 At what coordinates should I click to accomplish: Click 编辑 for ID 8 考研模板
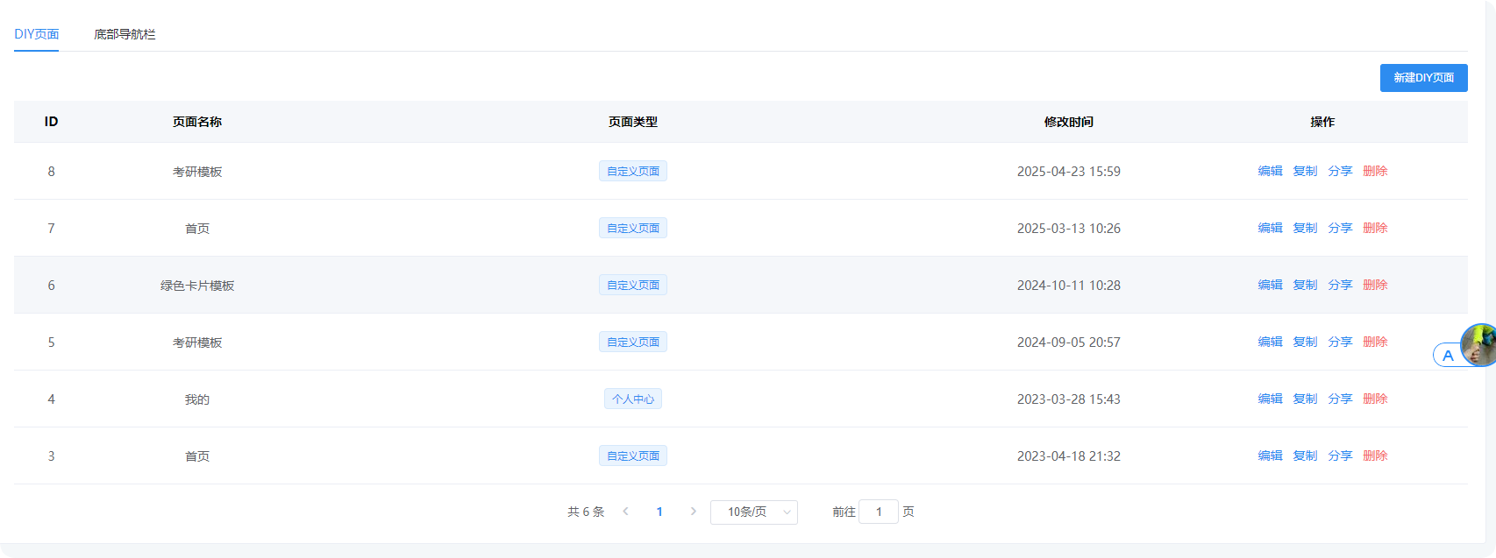click(1270, 171)
